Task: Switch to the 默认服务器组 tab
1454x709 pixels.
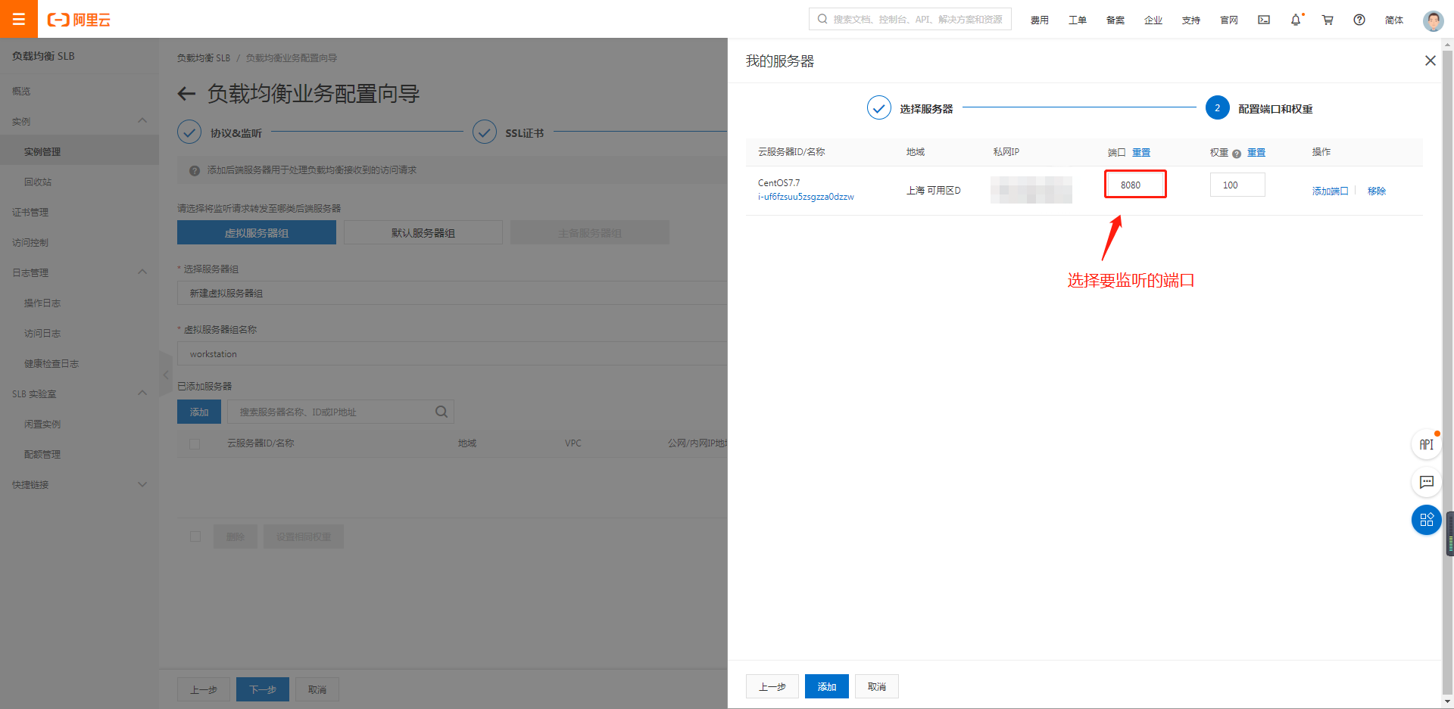Action: (x=423, y=233)
